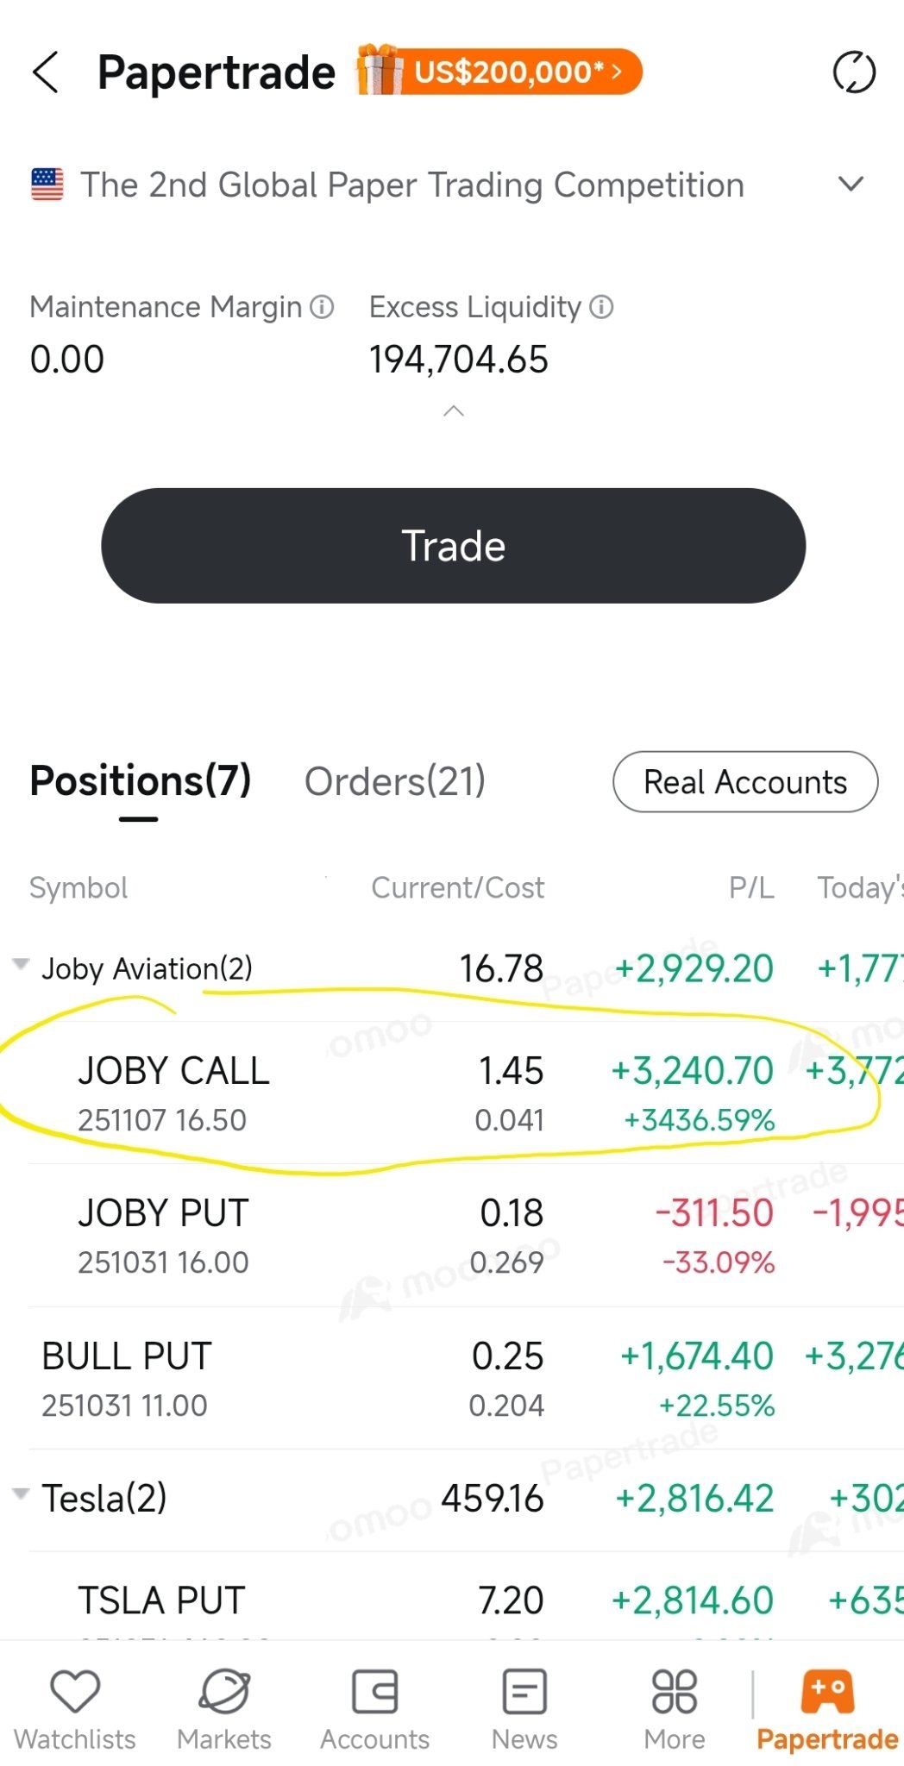Image resolution: width=904 pixels, height=1766 pixels.
Task: Open Real Accounts button
Action: pyautogui.click(x=745, y=782)
